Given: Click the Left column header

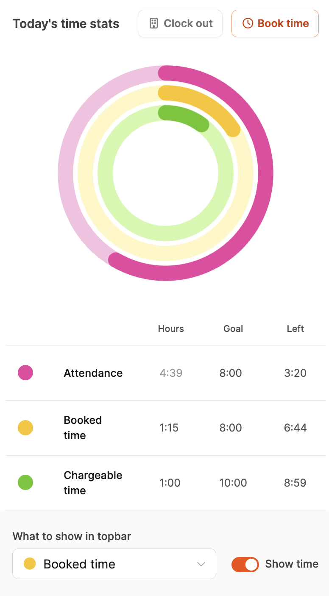Looking at the screenshot, I should pos(296,329).
